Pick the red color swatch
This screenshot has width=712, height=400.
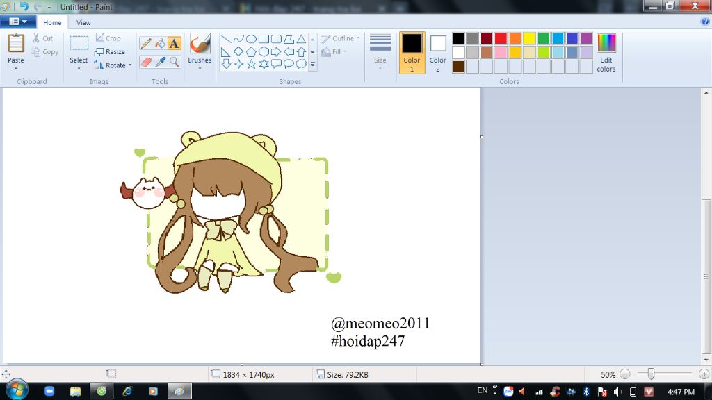coord(501,38)
